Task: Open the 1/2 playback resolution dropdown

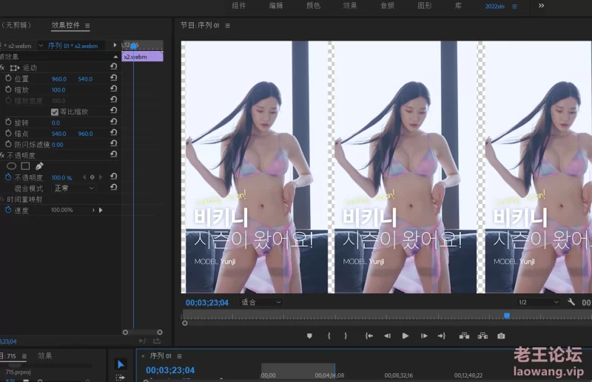Action: point(537,302)
